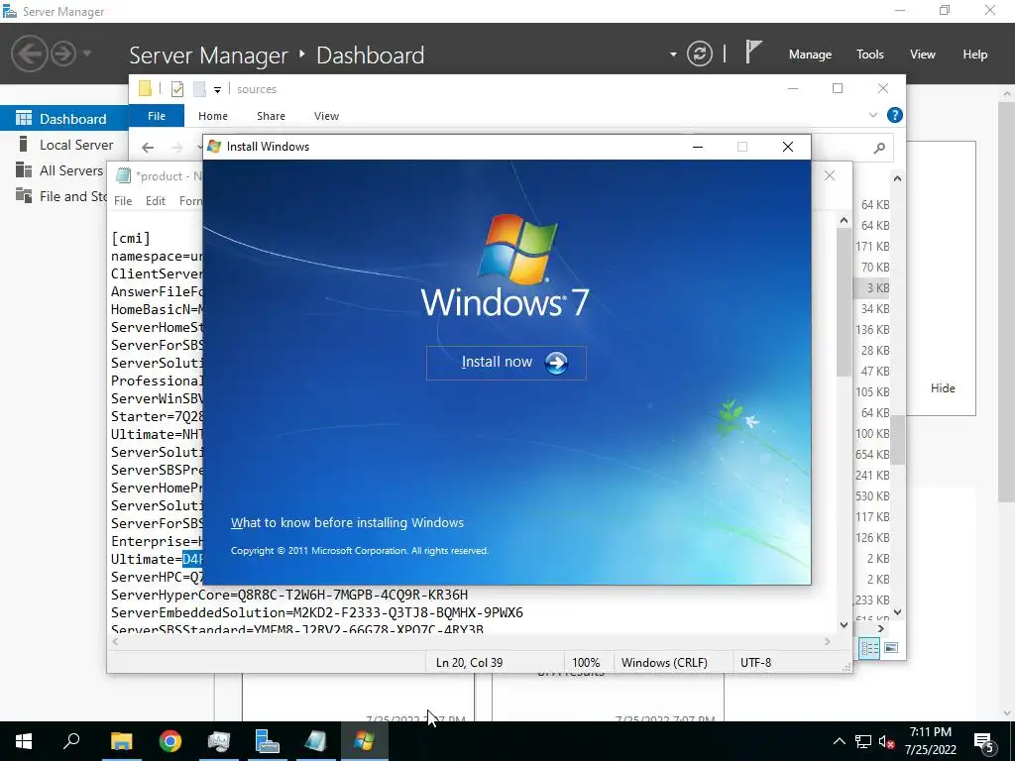This screenshot has height=761, width=1015.
Task: Click the 654 KB file size entry
Action: [872, 454]
